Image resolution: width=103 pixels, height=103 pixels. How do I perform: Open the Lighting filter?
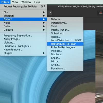pyautogui.click(x=23, y=42)
